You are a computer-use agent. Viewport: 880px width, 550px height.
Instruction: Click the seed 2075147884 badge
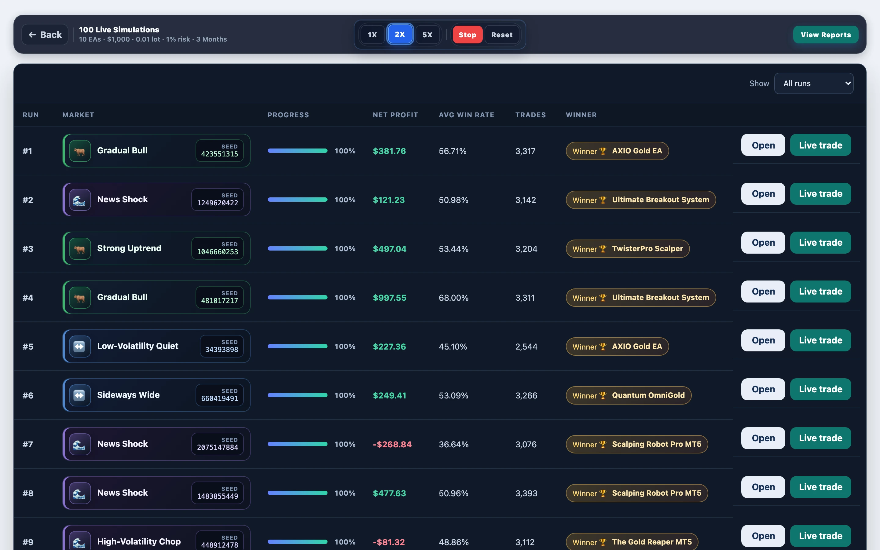coord(218,444)
